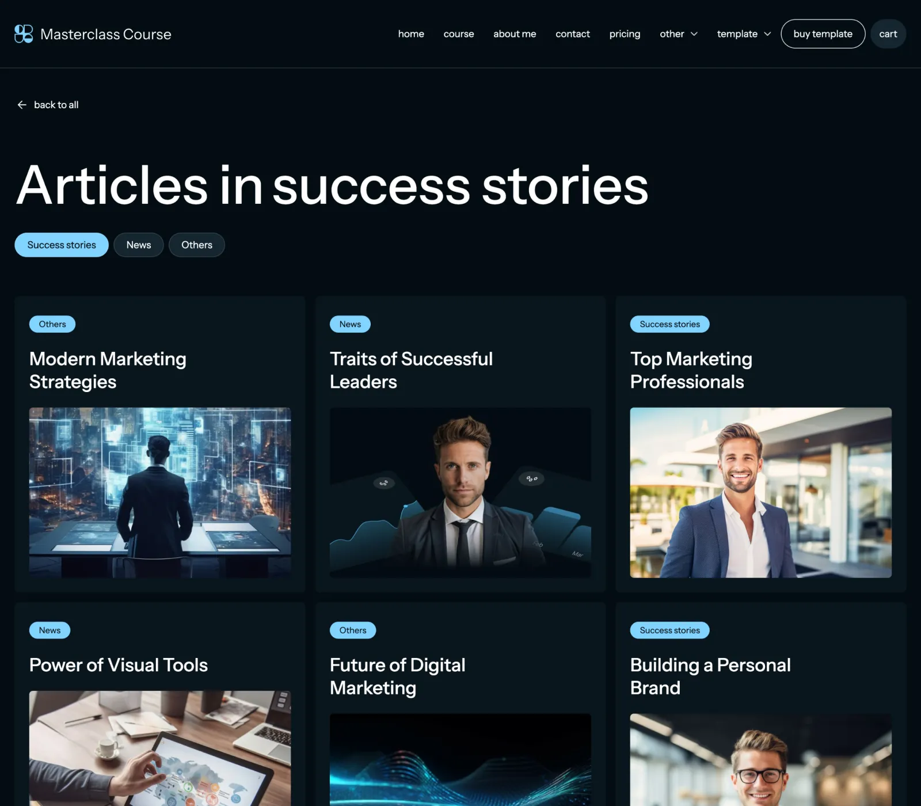This screenshot has height=806, width=921.
Task: Open the about me page
Action: click(x=515, y=34)
